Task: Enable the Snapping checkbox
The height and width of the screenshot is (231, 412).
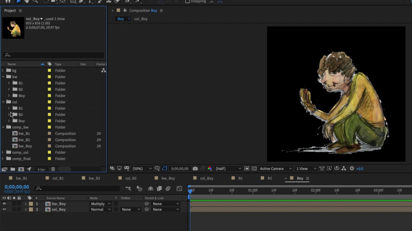Action: 187,2
